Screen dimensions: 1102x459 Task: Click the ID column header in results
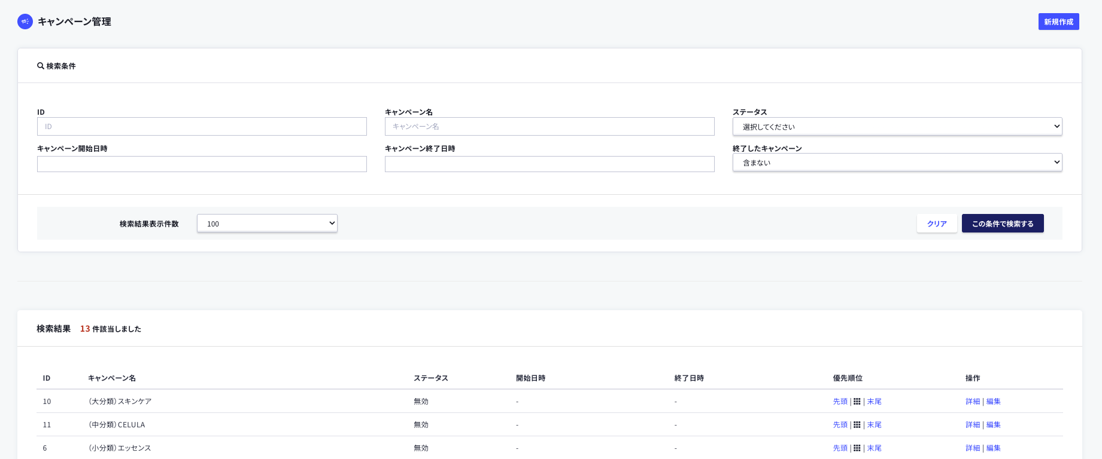click(47, 378)
